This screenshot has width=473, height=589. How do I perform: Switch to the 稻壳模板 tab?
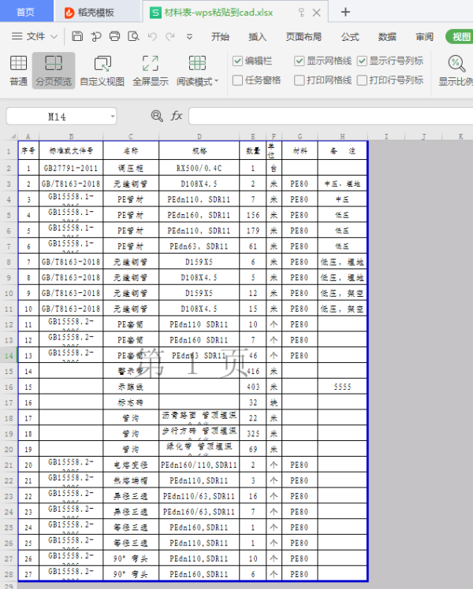[x=96, y=13]
